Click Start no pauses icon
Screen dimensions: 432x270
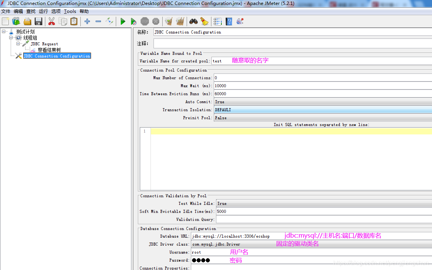pos(134,21)
